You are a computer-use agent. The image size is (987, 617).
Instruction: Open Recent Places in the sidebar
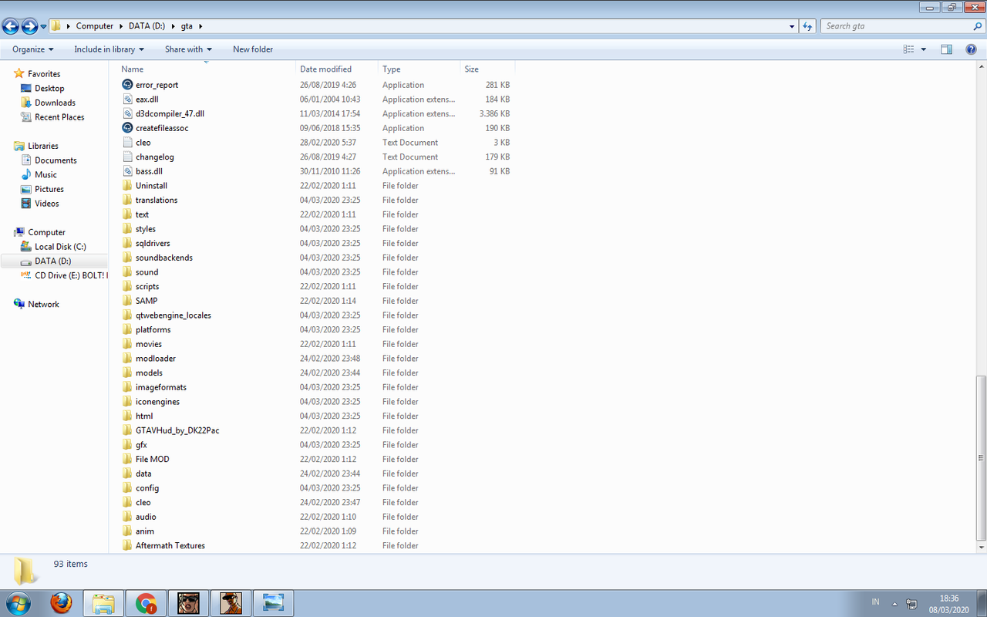pos(59,117)
